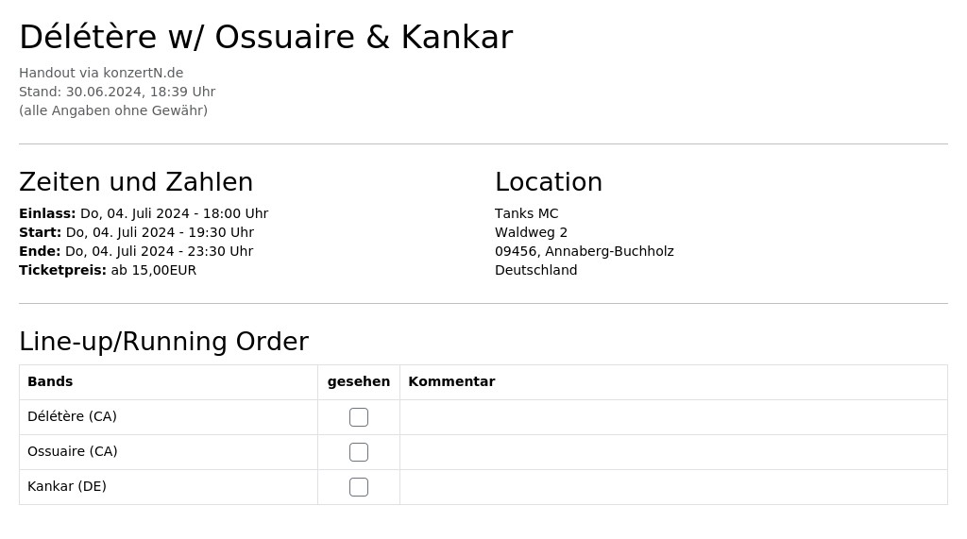Click the Zeiten und Zahlen heading
The image size is (967, 539).
[x=136, y=182]
